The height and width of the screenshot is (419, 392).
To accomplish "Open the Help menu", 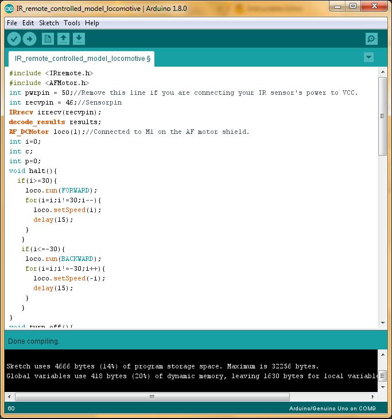I will (92, 23).
